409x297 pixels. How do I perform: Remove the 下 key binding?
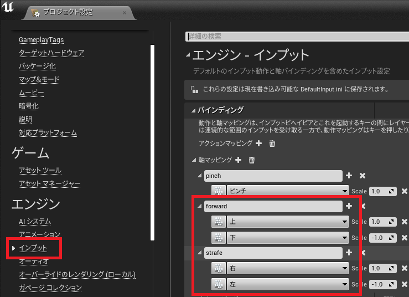(x=405, y=238)
